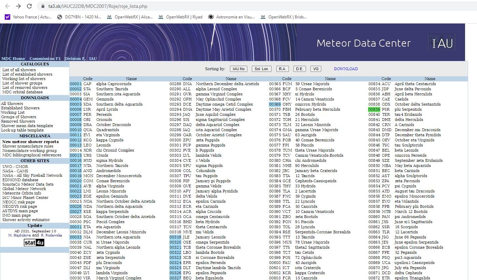Sort showers by D.E.
Image resolution: width=477 pixels, height=280 pixels.
coord(299,69)
